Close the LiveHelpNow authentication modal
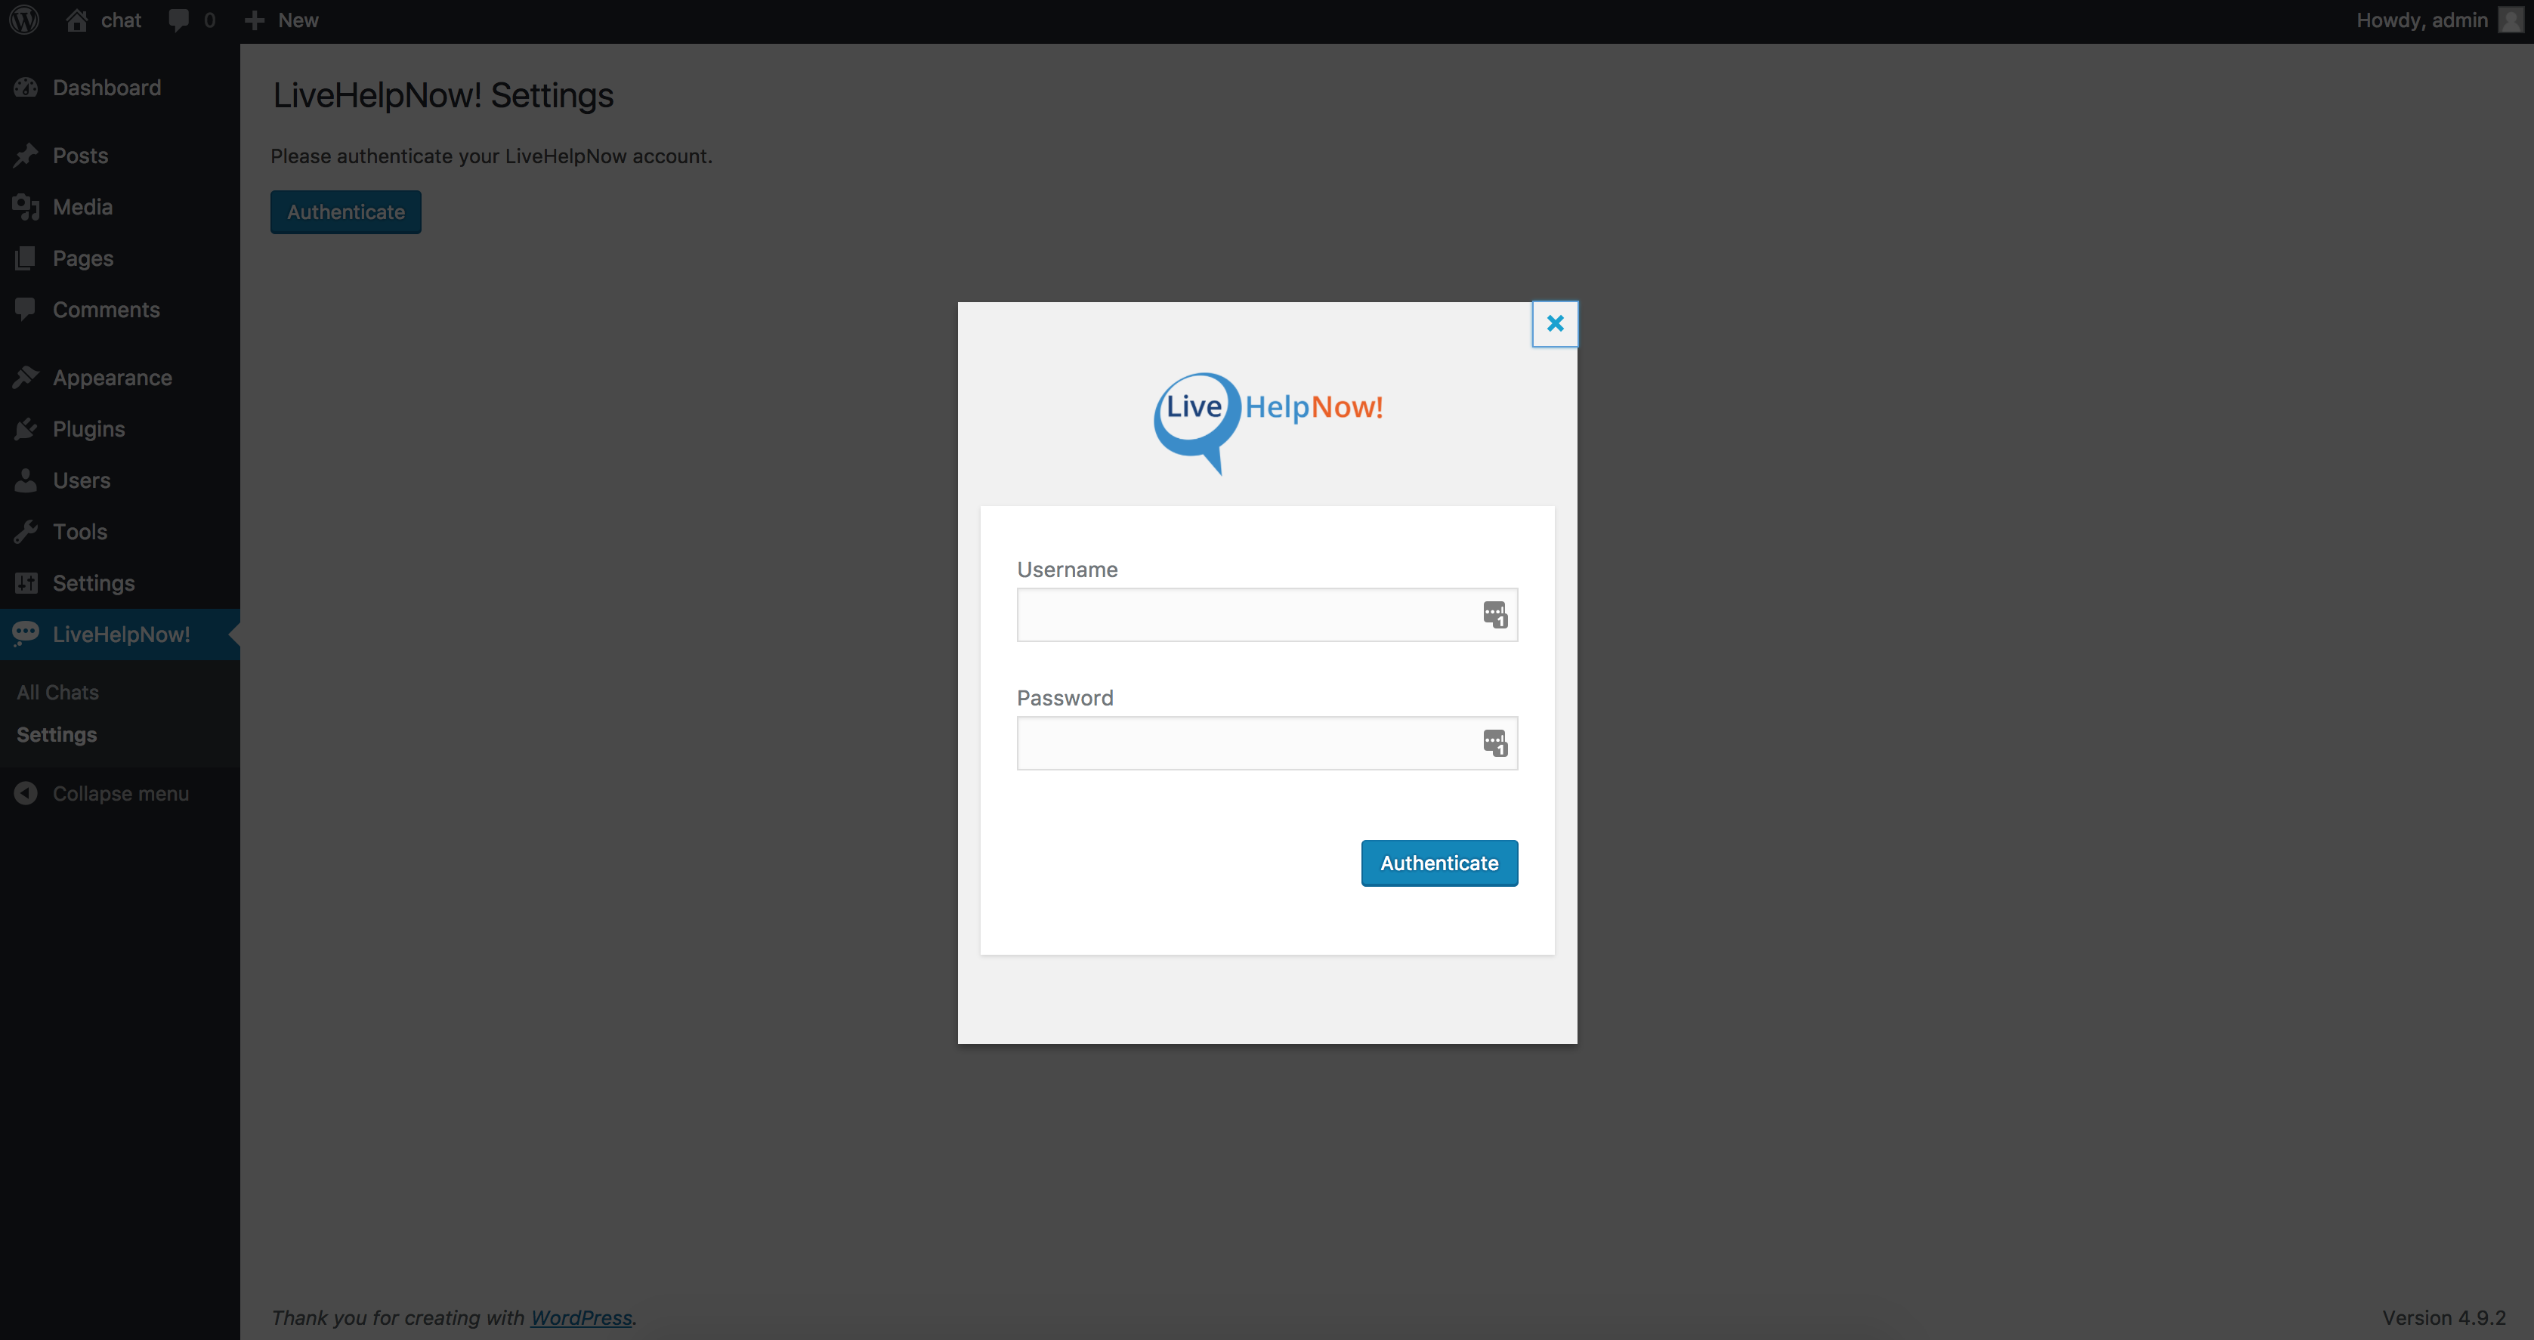Image resolution: width=2534 pixels, height=1340 pixels. [1553, 322]
